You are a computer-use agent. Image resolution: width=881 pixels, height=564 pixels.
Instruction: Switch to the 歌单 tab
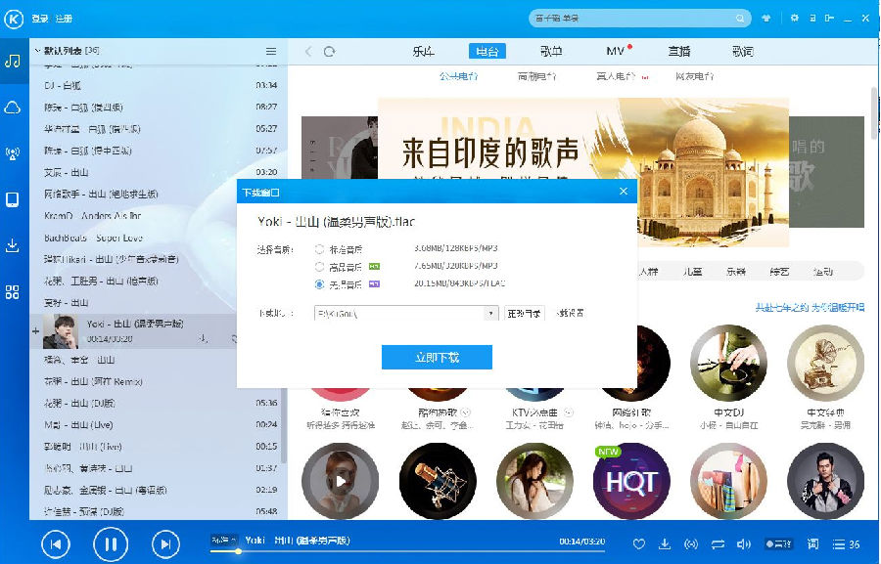[x=550, y=51]
